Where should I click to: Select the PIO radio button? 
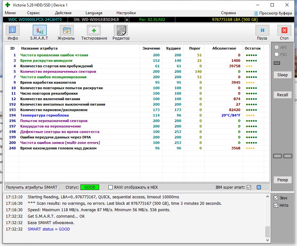[276, 54]
